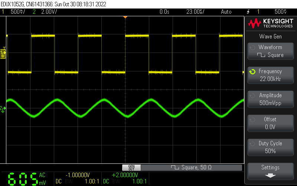Click the 605 mV AC measurement readout
297x186 pixels.
27,179
